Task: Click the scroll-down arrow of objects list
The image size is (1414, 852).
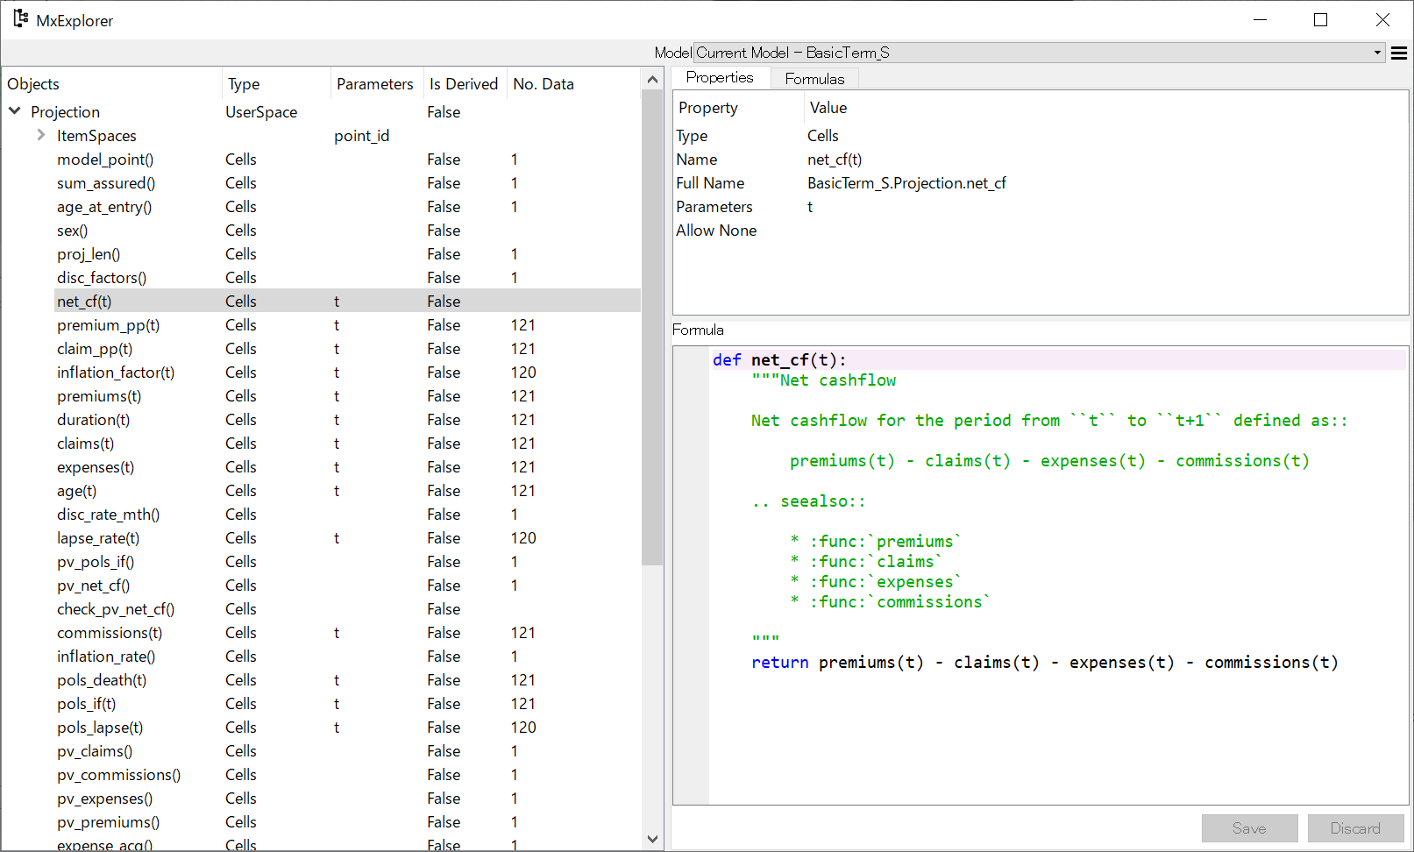Action: click(x=652, y=839)
